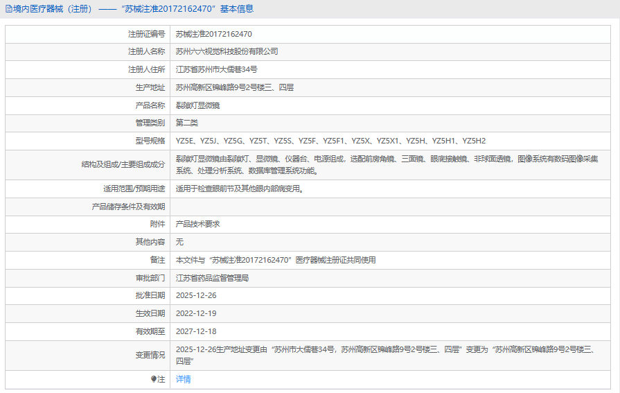This screenshot has width=620, height=393.
Task: Click the 其他内容 label
Action: pyautogui.click(x=150, y=242)
